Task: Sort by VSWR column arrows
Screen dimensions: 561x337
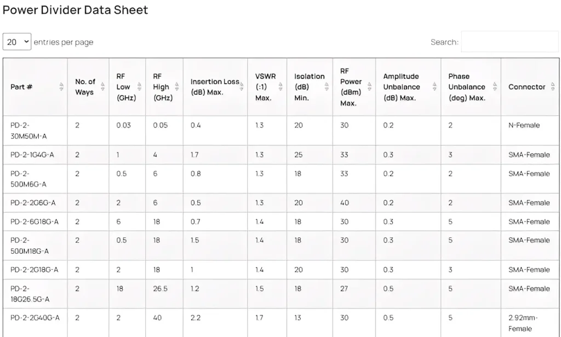Action: point(280,87)
